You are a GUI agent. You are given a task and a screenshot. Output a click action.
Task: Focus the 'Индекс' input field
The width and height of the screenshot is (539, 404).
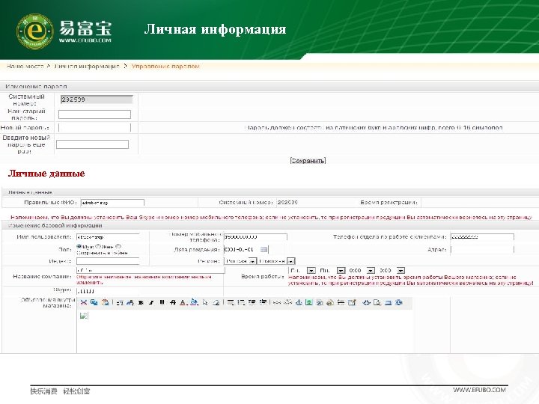pos(108,261)
